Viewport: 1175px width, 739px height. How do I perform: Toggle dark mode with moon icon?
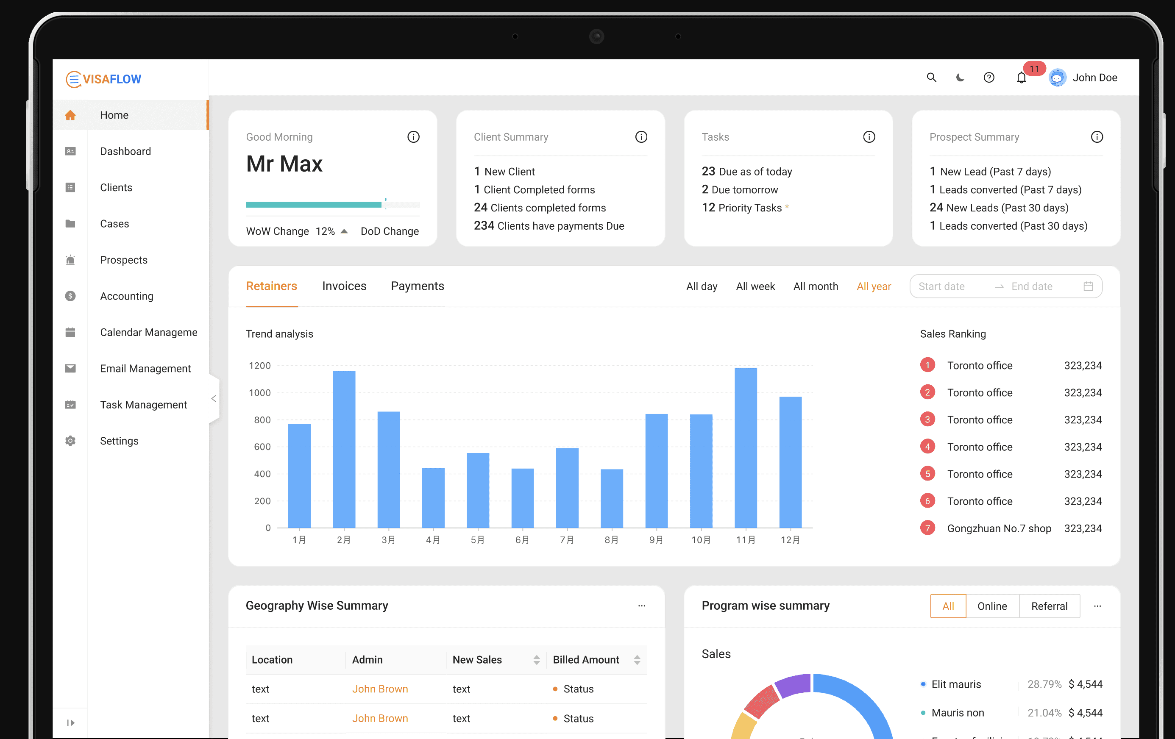960,78
